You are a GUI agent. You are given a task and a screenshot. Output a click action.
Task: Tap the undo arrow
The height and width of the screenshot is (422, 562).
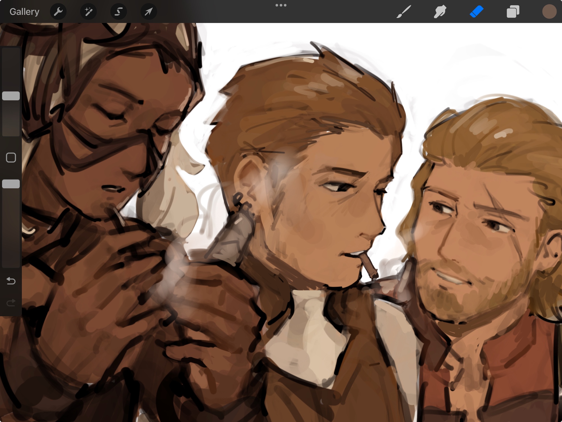pos(11,281)
